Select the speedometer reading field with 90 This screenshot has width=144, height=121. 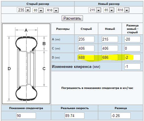click(26, 116)
